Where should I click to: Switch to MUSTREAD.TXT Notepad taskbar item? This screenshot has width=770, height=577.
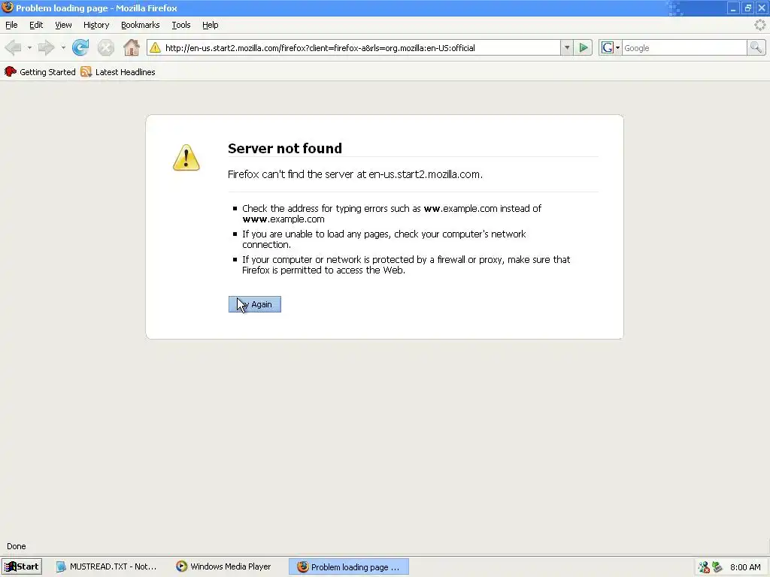click(107, 566)
